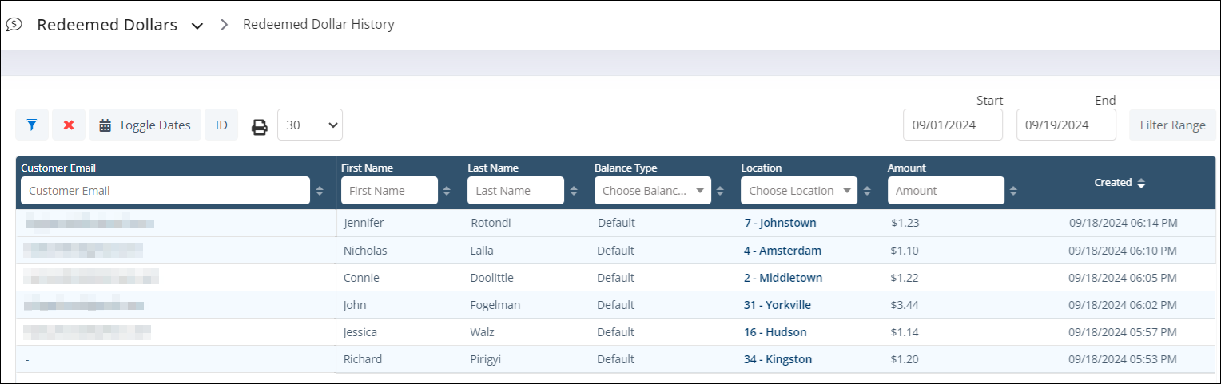The width and height of the screenshot is (1221, 384).
Task: Expand the Redeemed Dollars menu chevron
Action: pos(197,26)
